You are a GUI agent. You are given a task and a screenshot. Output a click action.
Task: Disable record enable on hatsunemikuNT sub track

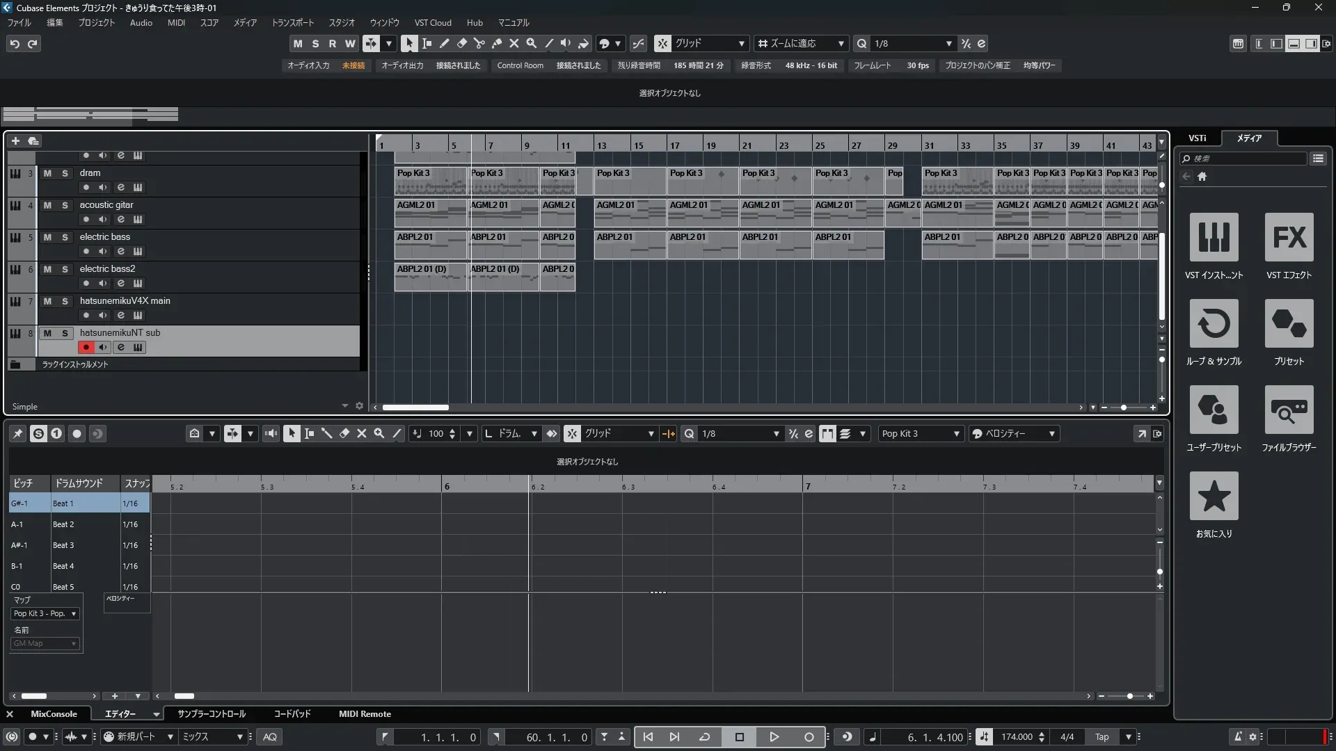click(86, 347)
